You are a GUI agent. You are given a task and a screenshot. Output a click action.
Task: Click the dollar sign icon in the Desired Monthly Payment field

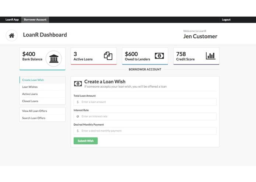[x=78, y=131]
